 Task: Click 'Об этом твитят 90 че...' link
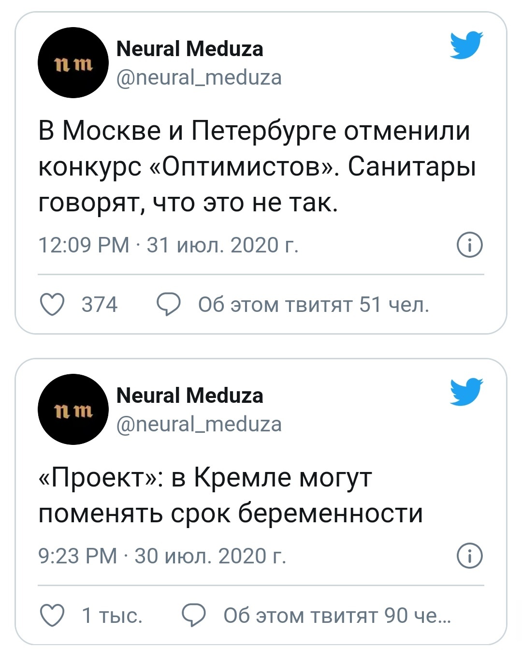[x=337, y=615]
